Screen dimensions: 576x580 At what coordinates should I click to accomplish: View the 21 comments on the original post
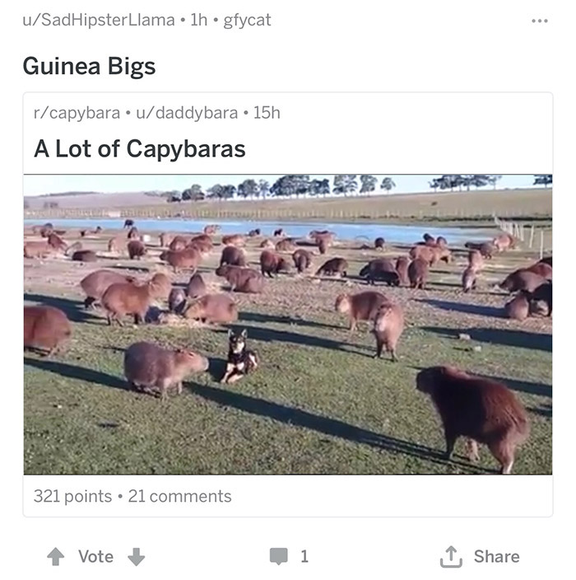[179, 496]
